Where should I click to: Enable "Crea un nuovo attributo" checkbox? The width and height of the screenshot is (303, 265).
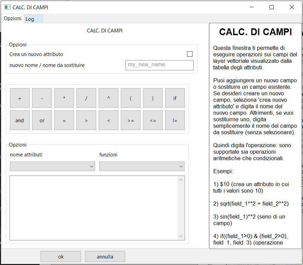(190, 54)
